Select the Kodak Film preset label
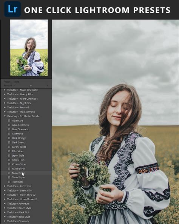Screen dimensions: 179x224 18,160
